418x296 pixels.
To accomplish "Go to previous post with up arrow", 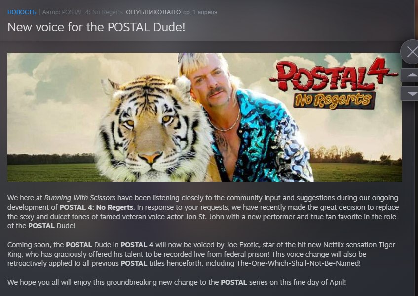I will tap(411, 75).
